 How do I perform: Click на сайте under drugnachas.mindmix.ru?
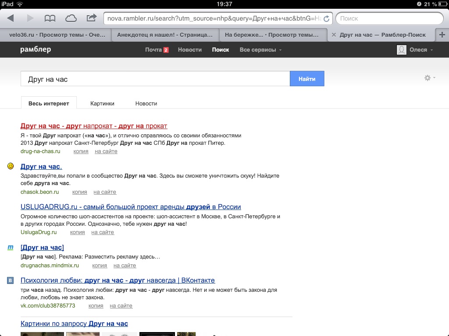point(125,266)
